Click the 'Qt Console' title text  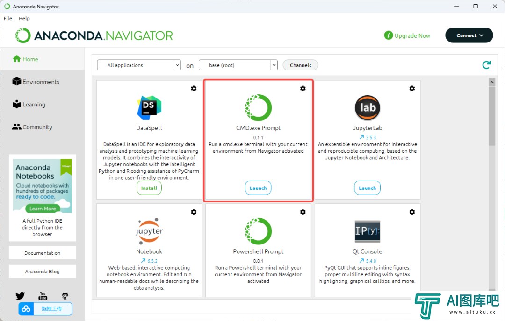coord(368,251)
